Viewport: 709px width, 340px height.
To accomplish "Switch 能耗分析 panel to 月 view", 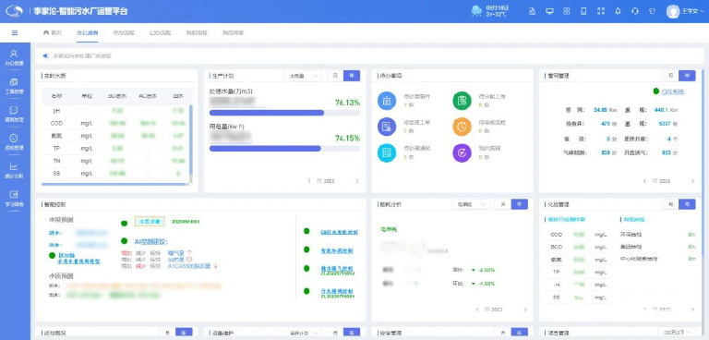I will (x=502, y=204).
